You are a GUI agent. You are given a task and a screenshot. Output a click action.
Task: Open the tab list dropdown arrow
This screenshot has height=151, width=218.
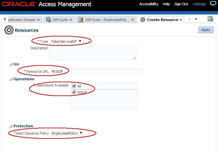click(x=196, y=19)
